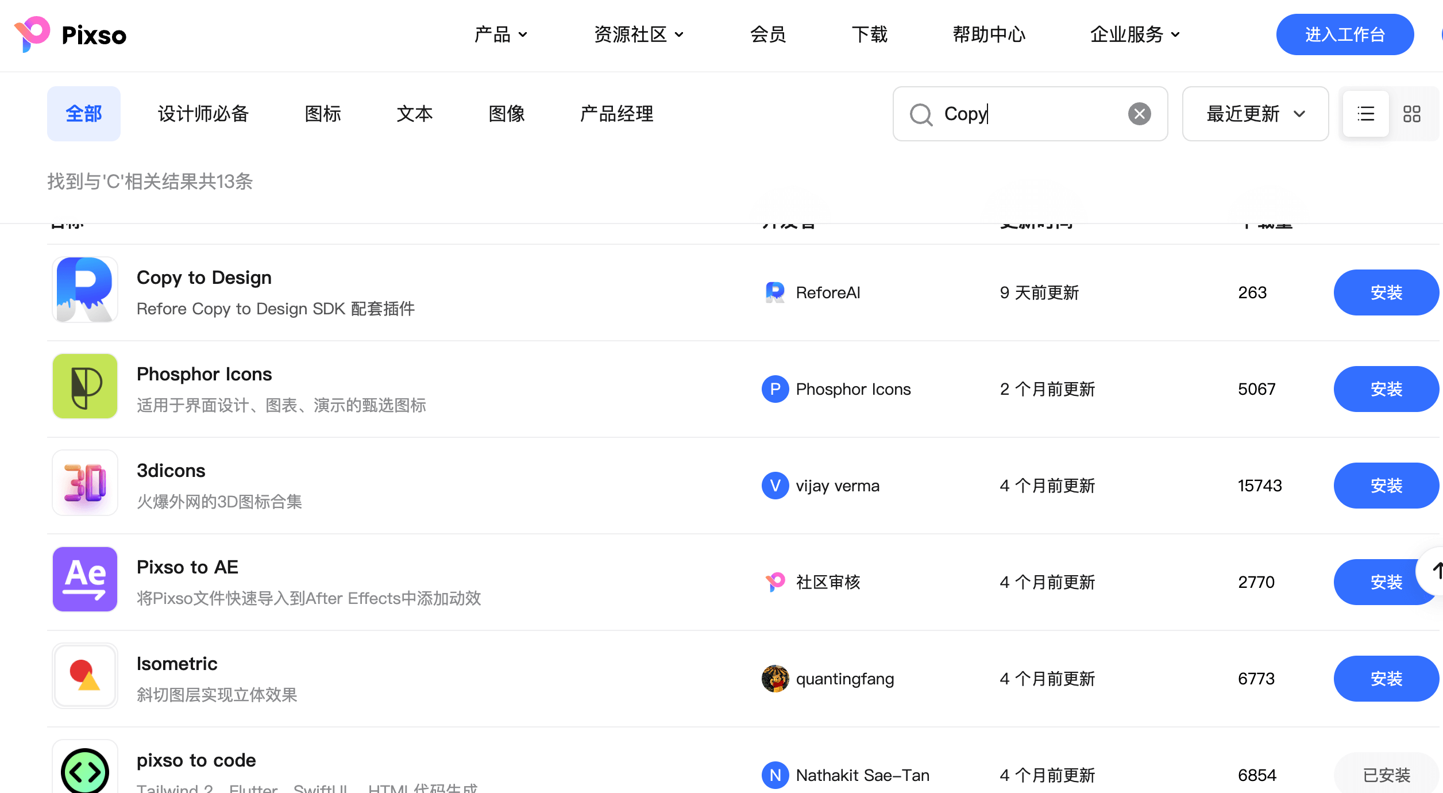Open the Copy to Design plugin icon
This screenshot has height=793, width=1443.
(85, 290)
